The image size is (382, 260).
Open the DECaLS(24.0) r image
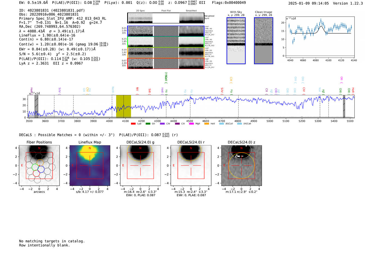(x=191, y=165)
